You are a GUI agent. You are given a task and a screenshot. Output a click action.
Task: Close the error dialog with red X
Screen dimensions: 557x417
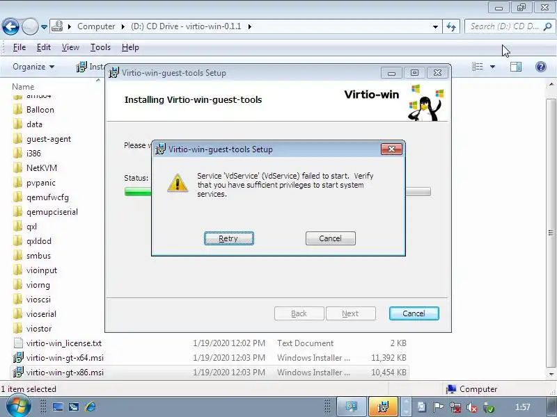pyautogui.click(x=391, y=149)
